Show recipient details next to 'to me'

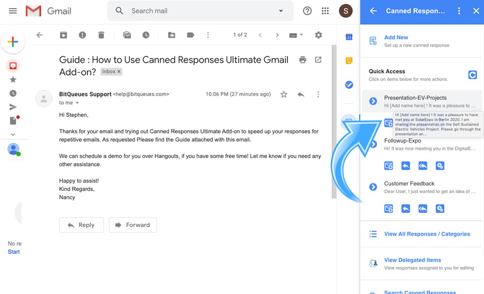(x=77, y=103)
